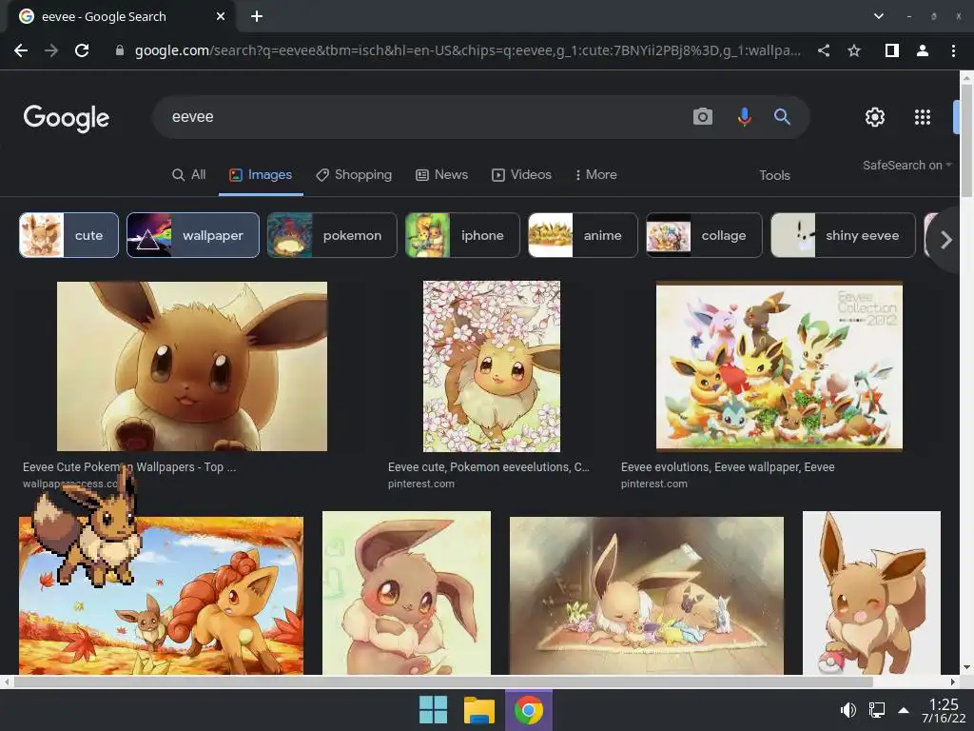
Task: Open the Tools button
Action: pyautogui.click(x=774, y=175)
